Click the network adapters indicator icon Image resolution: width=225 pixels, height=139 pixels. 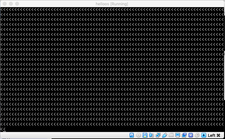point(158,135)
